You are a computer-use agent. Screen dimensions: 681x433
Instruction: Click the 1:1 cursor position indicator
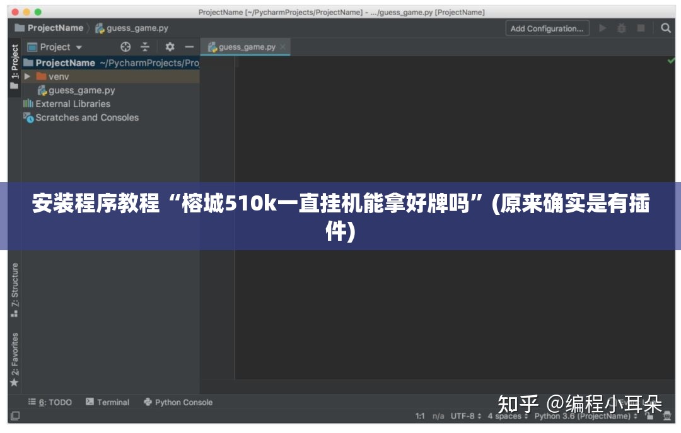point(420,416)
